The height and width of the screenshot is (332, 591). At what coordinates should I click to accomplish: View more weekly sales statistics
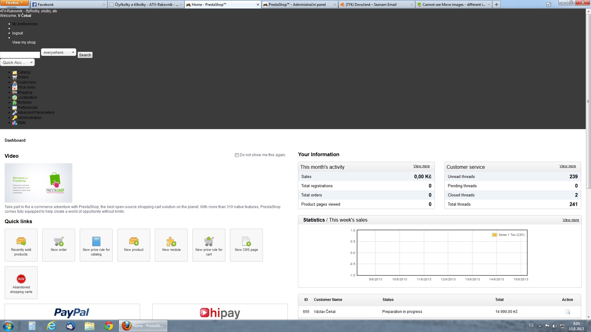point(571,220)
